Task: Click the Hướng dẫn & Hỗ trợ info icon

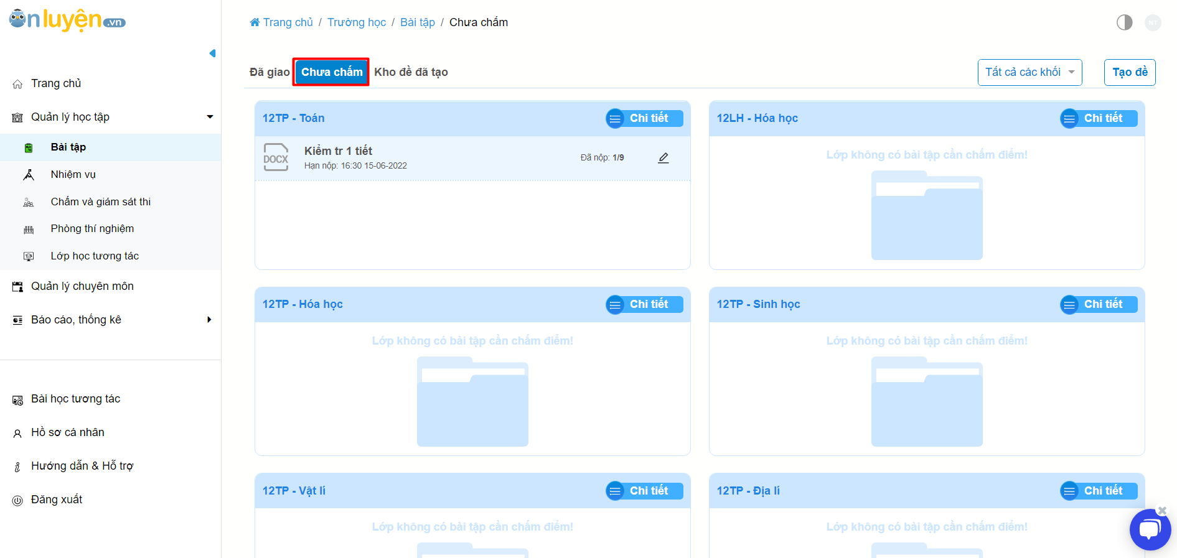Action: click(x=17, y=467)
